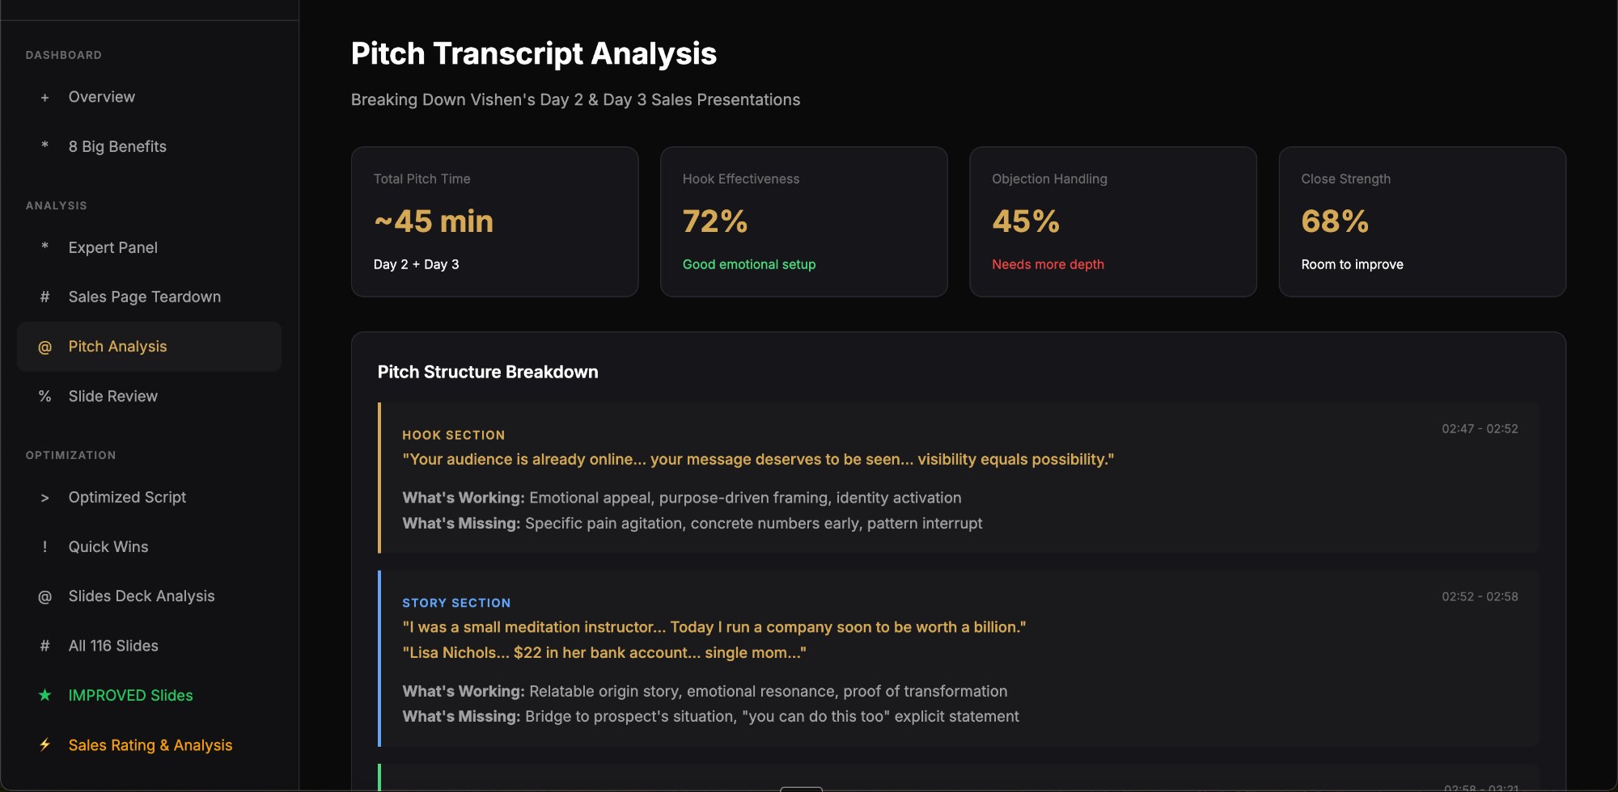Click the @ icon beside Slides Deck Analysis
This screenshot has height=792, width=1618.
tap(44, 596)
